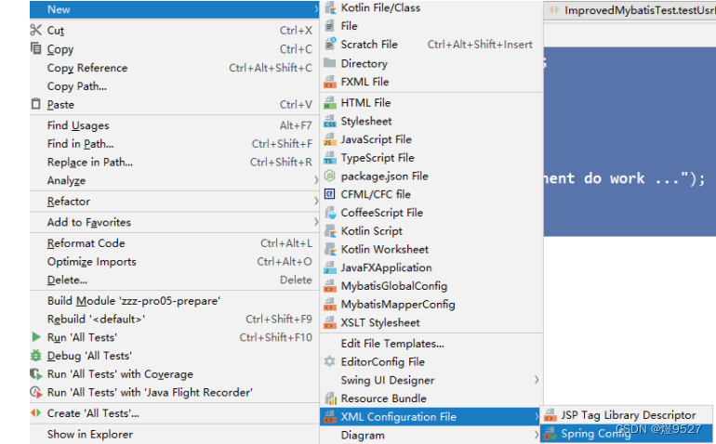Click the JavaFXApplication icon
The width and height of the screenshot is (716, 444).
(x=330, y=268)
